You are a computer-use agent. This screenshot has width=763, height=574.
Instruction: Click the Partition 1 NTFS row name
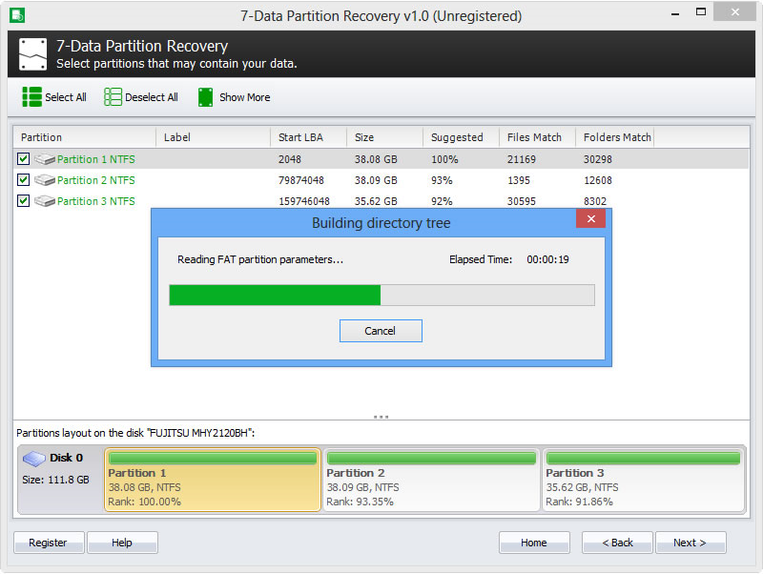(x=96, y=159)
